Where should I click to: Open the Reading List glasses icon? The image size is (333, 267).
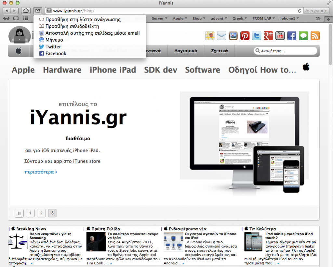tap(7, 19)
